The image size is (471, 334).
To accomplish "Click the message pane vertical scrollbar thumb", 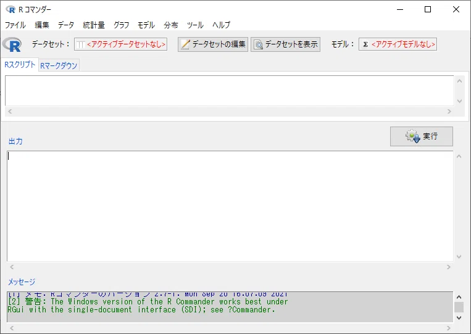I will [x=459, y=307].
